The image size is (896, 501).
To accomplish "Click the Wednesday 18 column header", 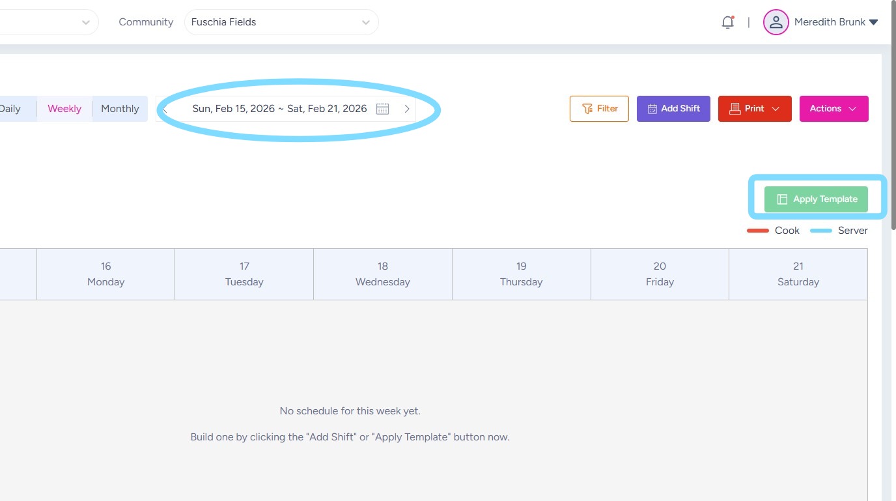I will click(x=383, y=274).
